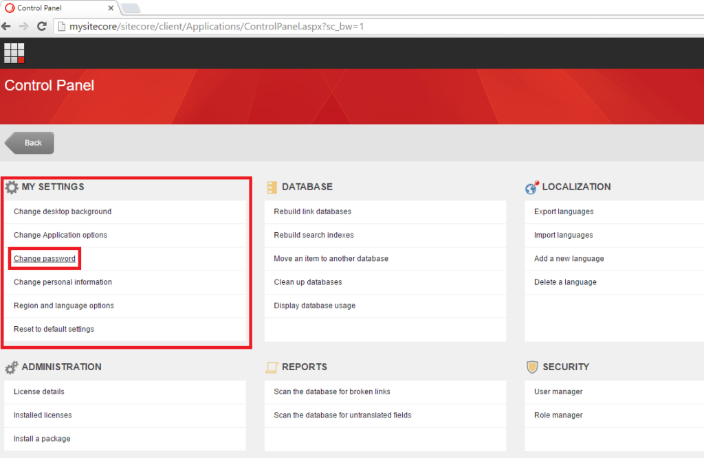The width and height of the screenshot is (704, 458).
Task: Select the Control Panel browser tab
Action: coord(58,8)
